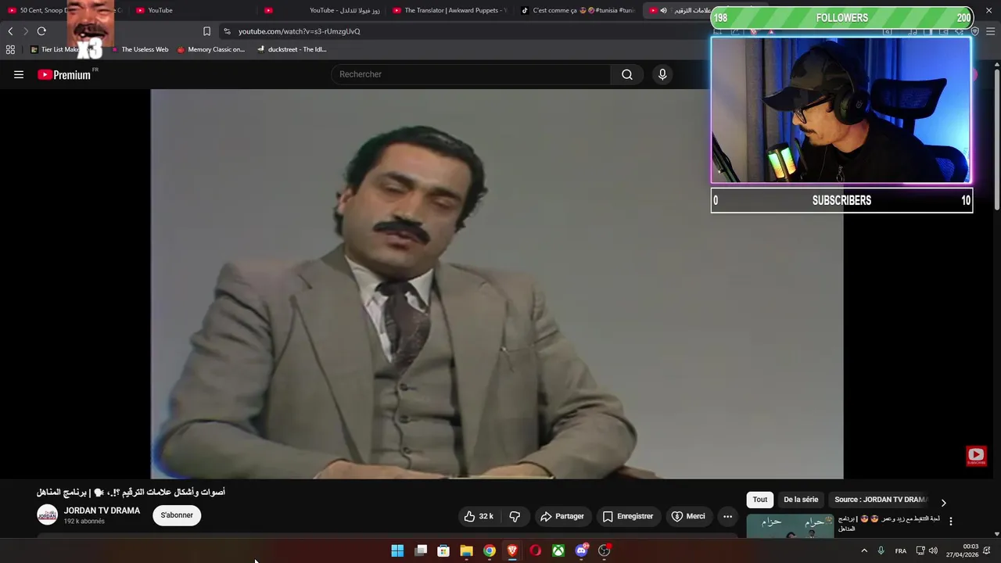Click the YouTube search field 'Rechercher'
The height and width of the screenshot is (563, 1001).
(471, 74)
